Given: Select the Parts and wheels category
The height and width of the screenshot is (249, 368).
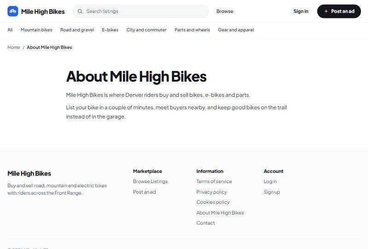Looking at the screenshot, I should click(192, 30).
